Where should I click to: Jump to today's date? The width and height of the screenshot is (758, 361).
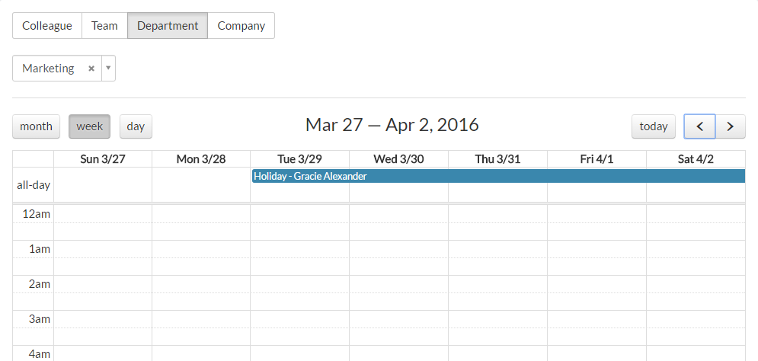coord(654,126)
